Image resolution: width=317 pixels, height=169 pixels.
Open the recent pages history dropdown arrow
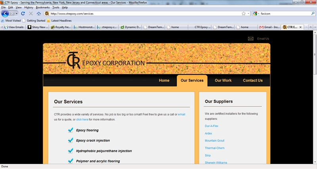coord(17,13)
